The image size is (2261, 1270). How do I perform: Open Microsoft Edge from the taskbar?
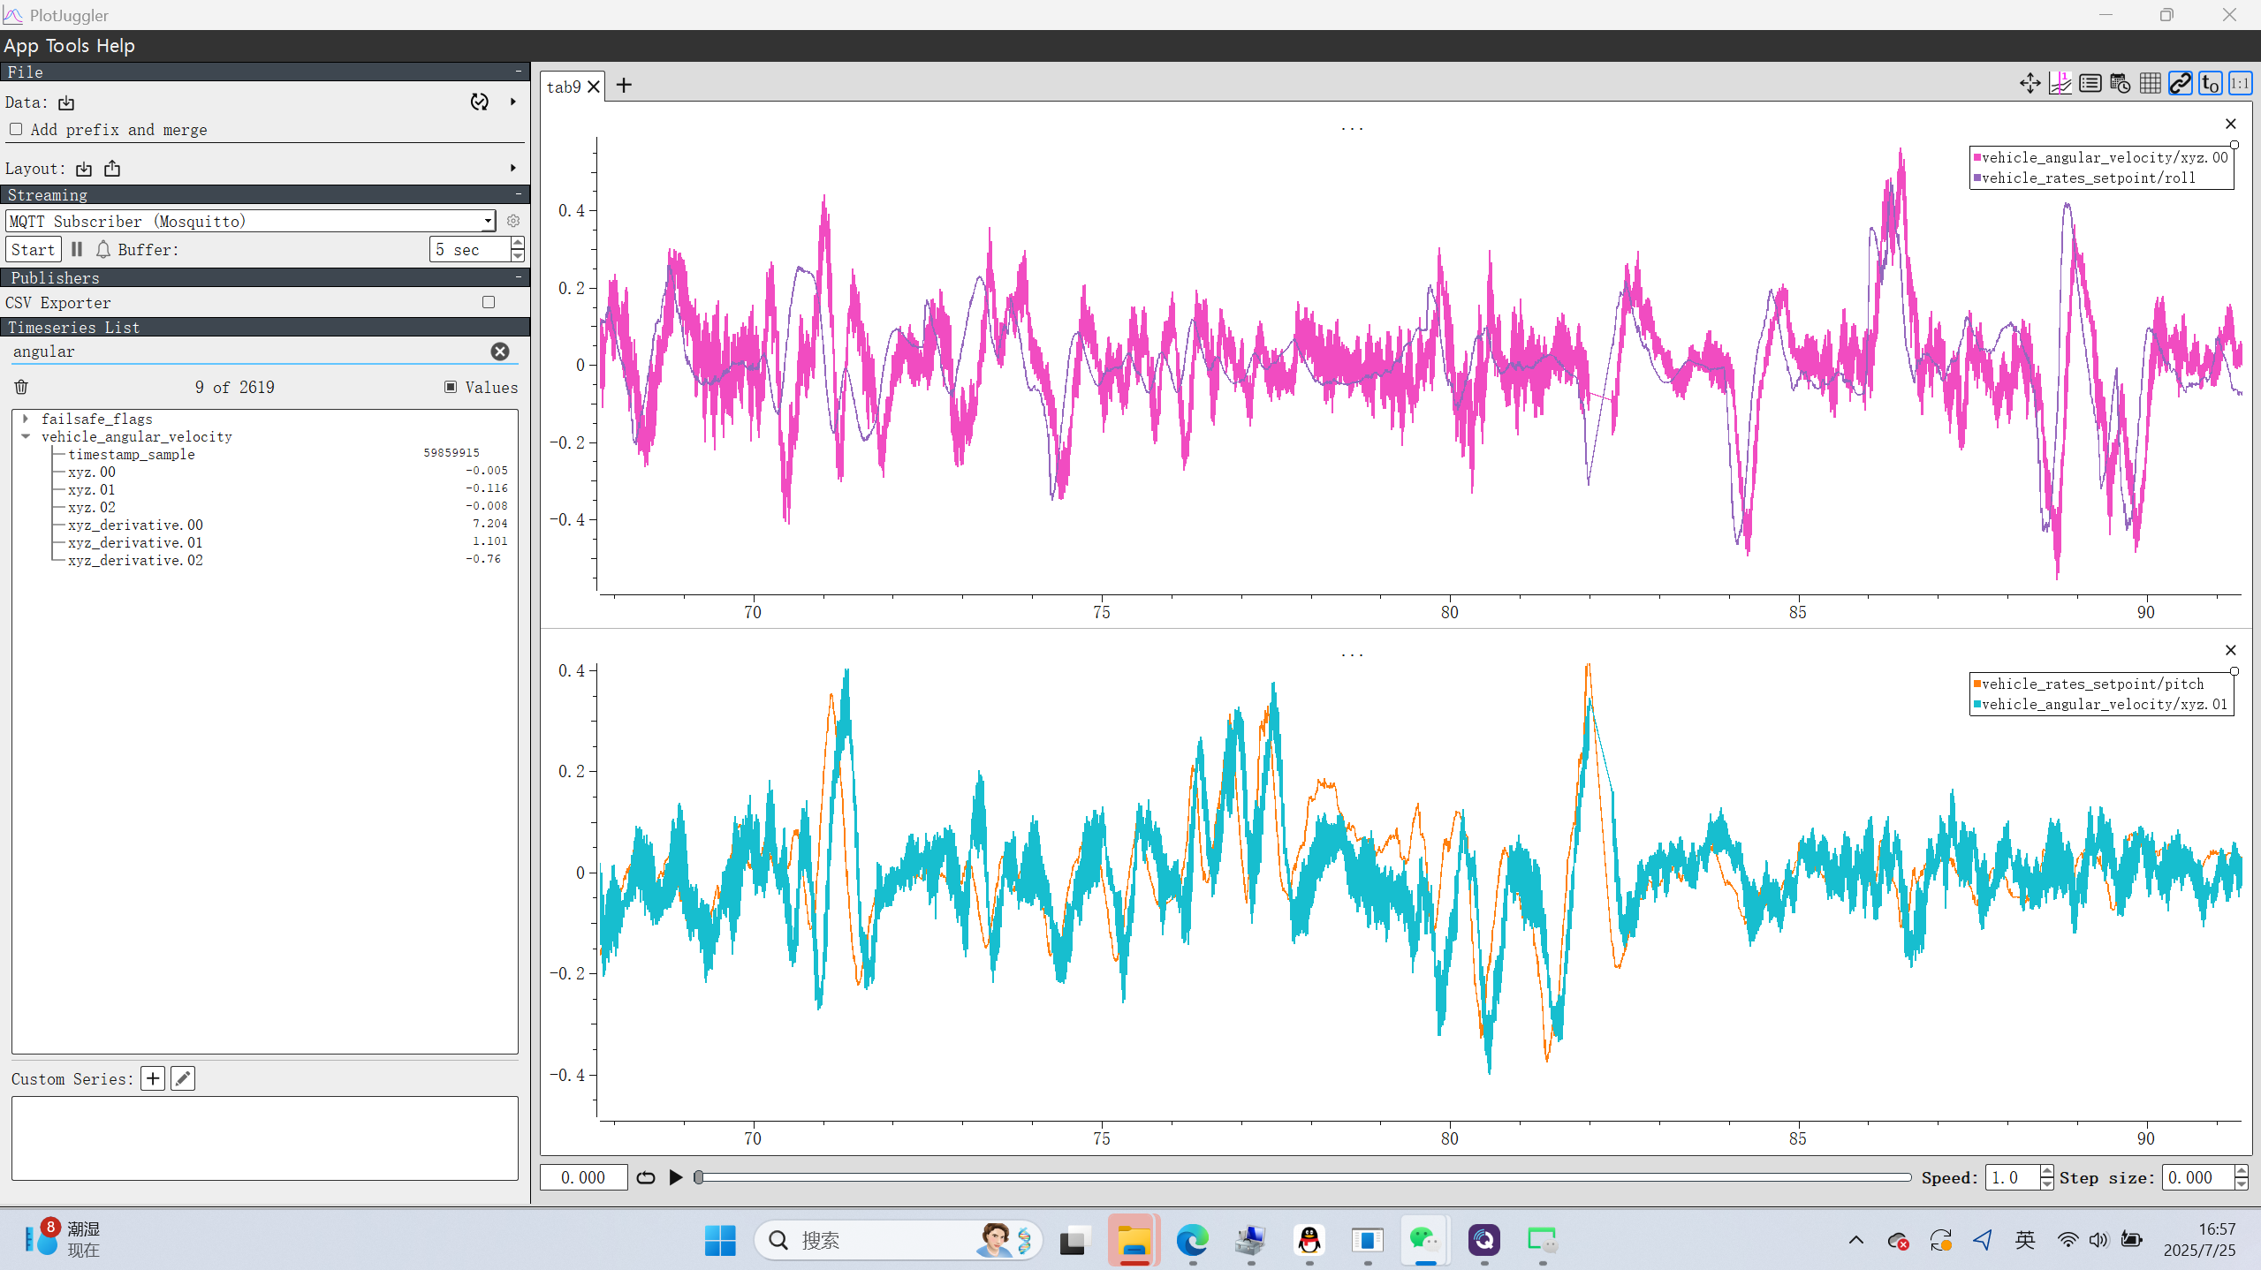point(1192,1241)
